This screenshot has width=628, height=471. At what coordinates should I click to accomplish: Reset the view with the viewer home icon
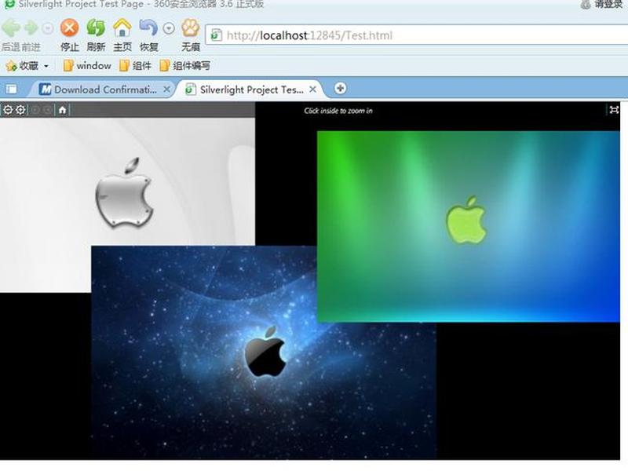[63, 110]
